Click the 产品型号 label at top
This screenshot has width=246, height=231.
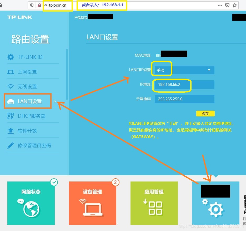point(81,18)
